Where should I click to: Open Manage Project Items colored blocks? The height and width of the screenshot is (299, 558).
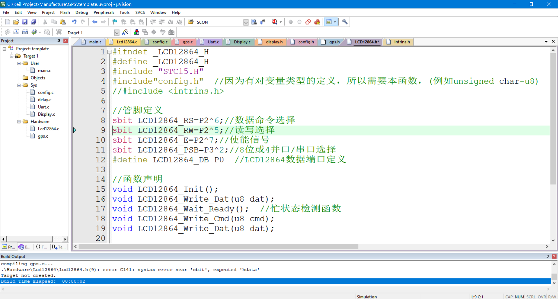pos(136,32)
